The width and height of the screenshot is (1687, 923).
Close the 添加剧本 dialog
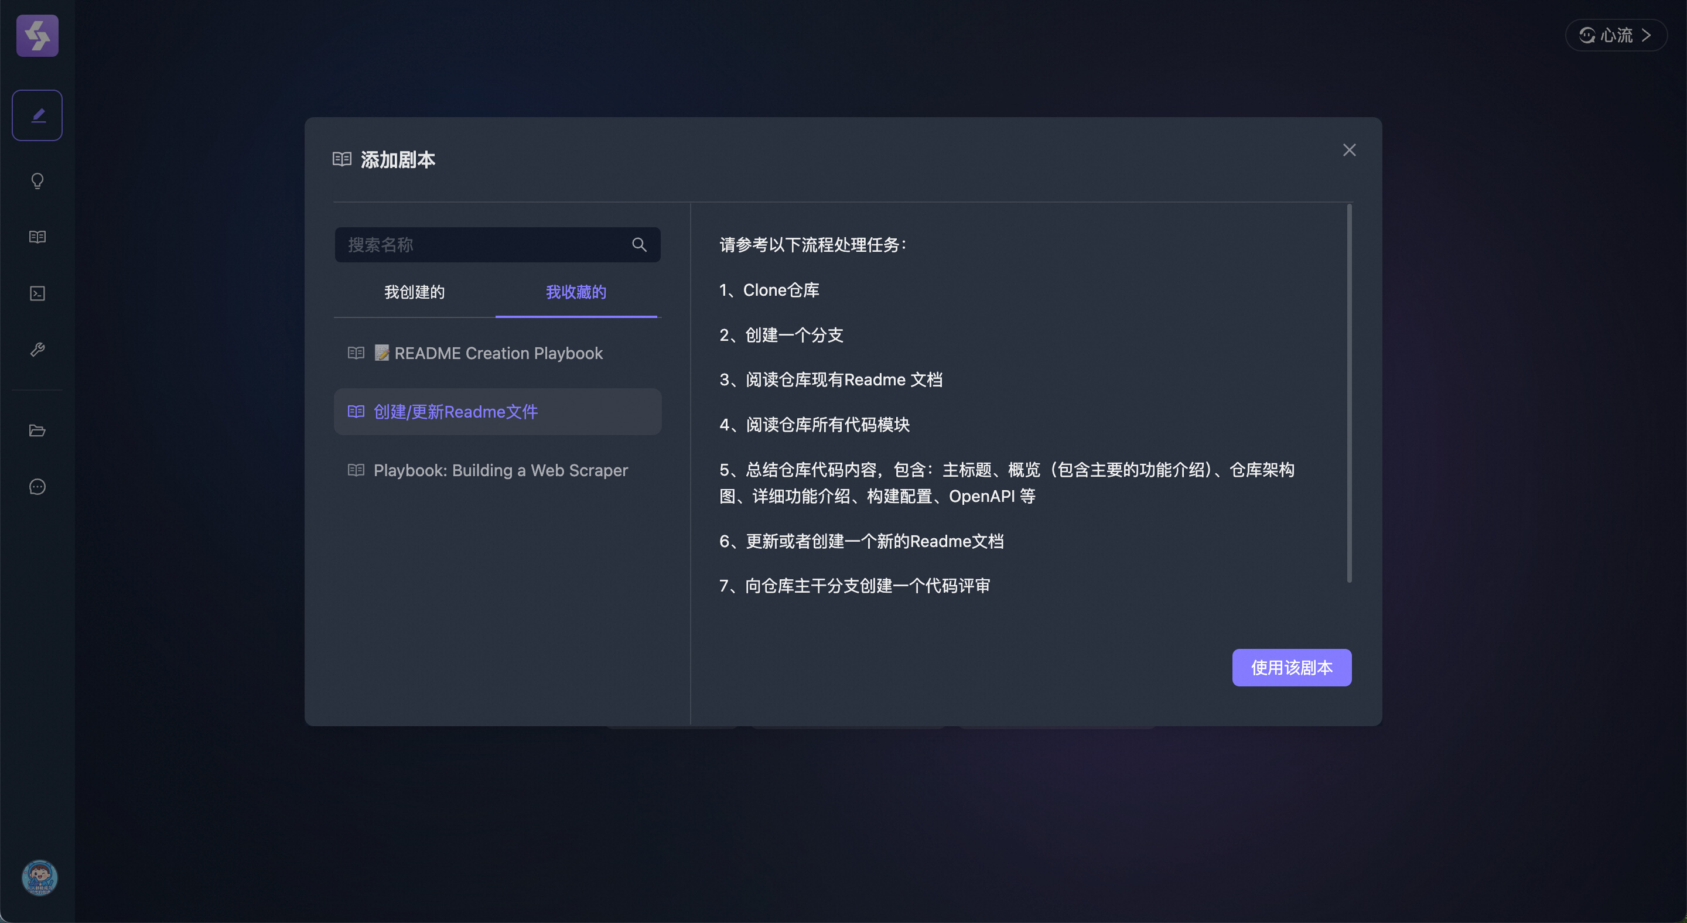1349,151
